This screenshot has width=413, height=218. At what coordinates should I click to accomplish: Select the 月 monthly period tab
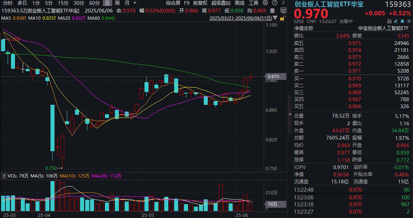pos(127,3)
